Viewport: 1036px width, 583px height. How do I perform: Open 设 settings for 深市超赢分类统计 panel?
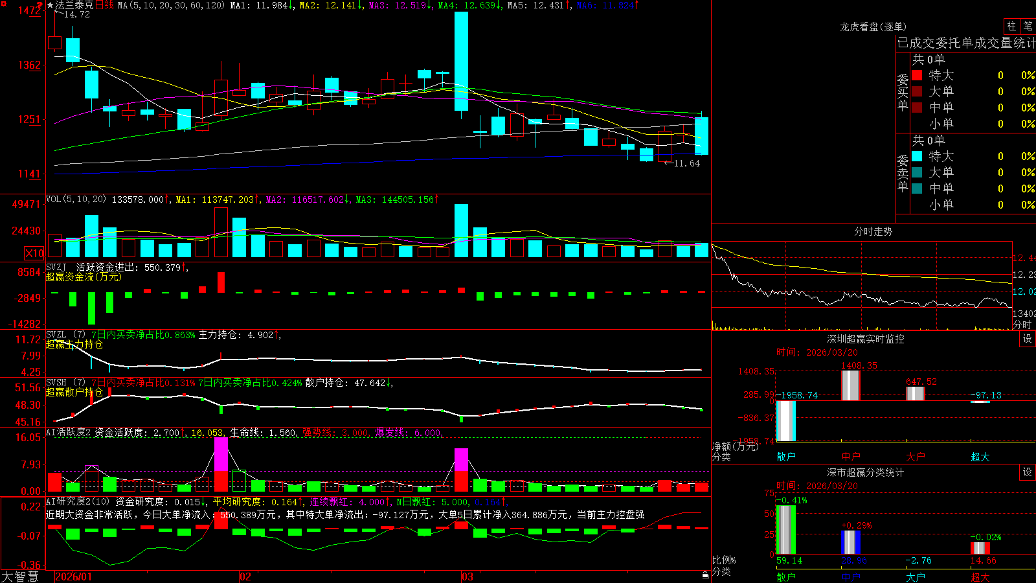1028,472
